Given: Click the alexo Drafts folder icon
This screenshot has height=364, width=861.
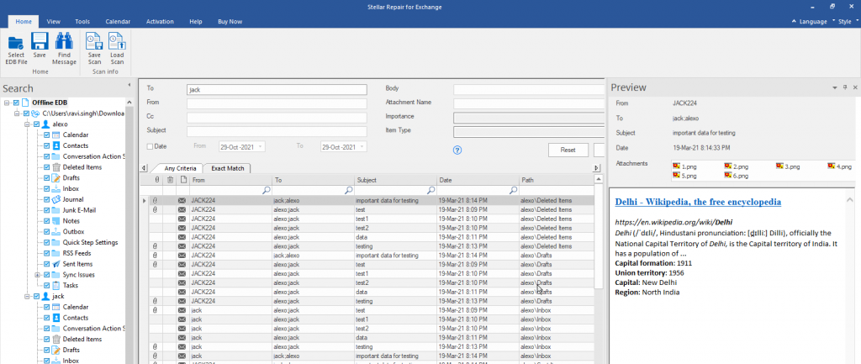Looking at the screenshot, I should [x=56, y=178].
